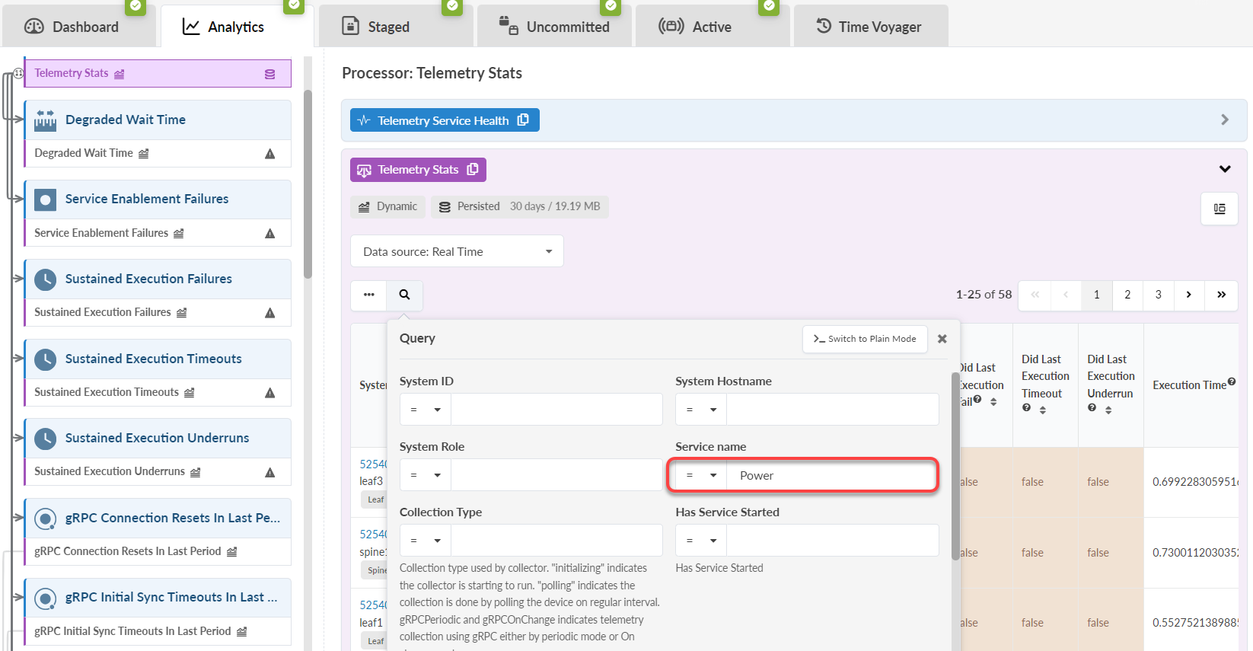The height and width of the screenshot is (651, 1253).
Task: Click the copy icon beside Telemetry Stats
Action: [x=473, y=169]
